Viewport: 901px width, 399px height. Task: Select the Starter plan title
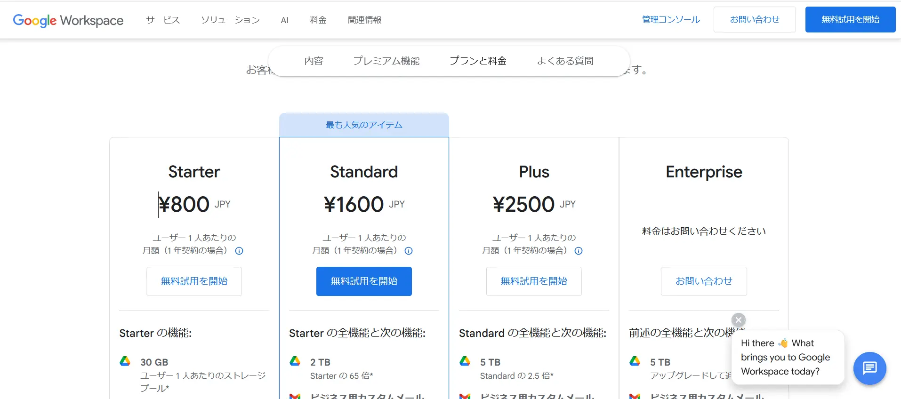[x=194, y=172]
